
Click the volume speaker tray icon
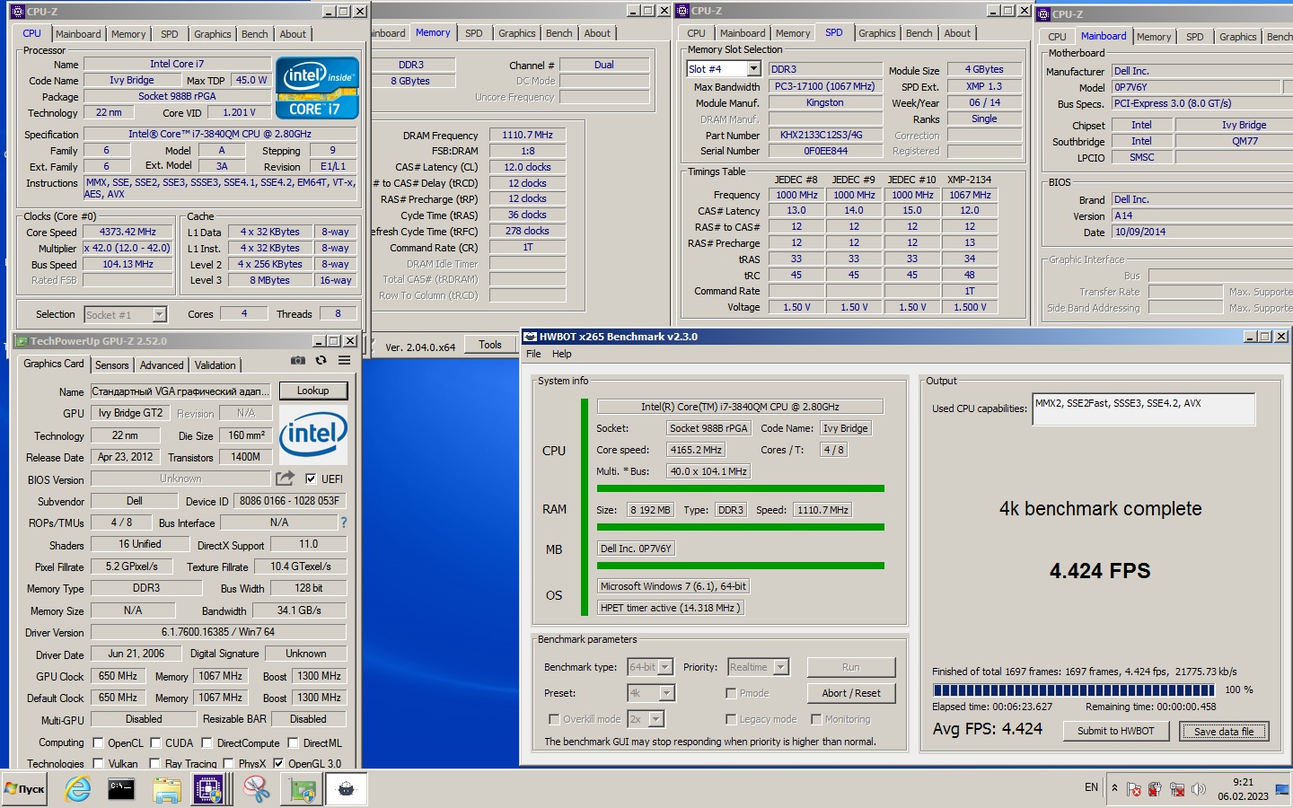click(1199, 789)
